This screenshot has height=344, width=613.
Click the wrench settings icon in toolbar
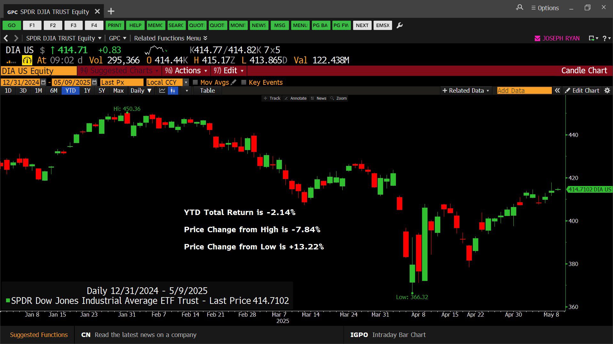399,25
